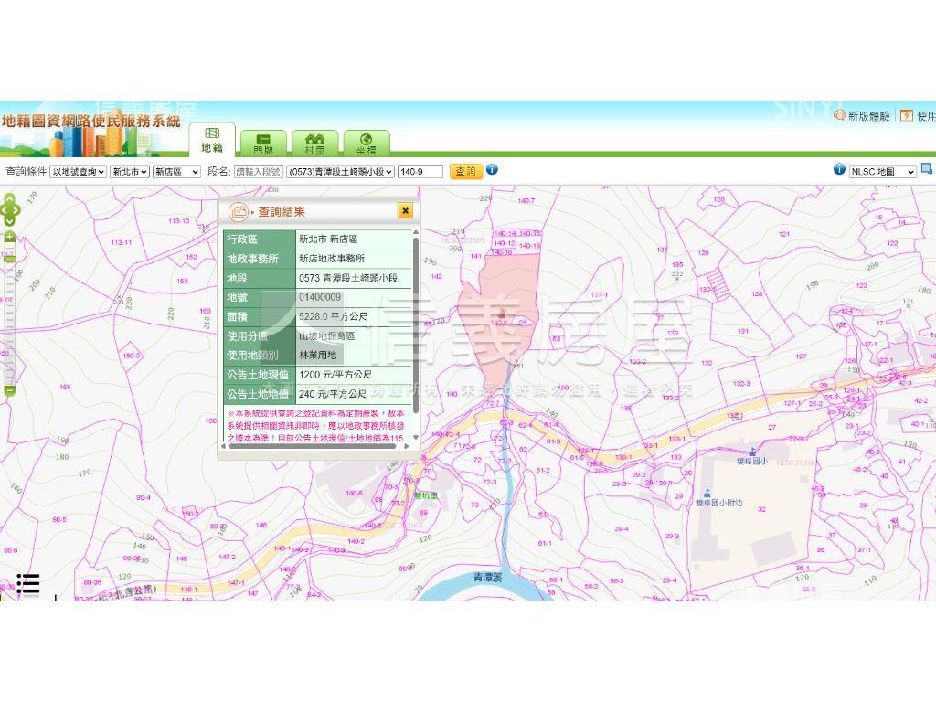Screen dimensions: 936x702
Task: Click the 坐標 tab globe icon
Action: [x=366, y=139]
